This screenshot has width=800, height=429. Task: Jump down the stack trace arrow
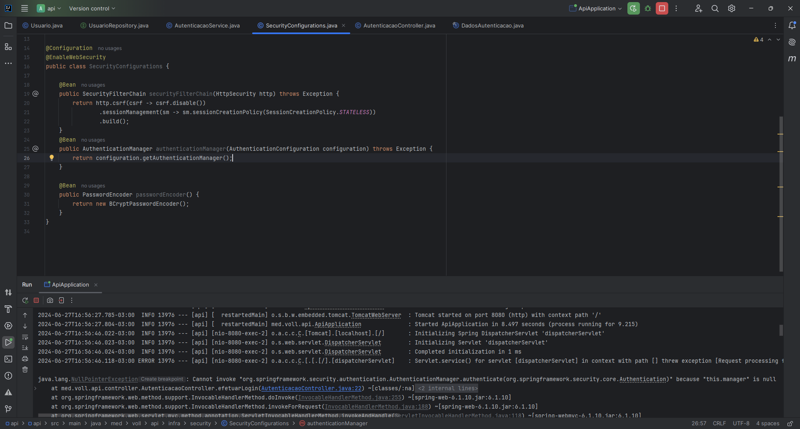tap(25, 326)
